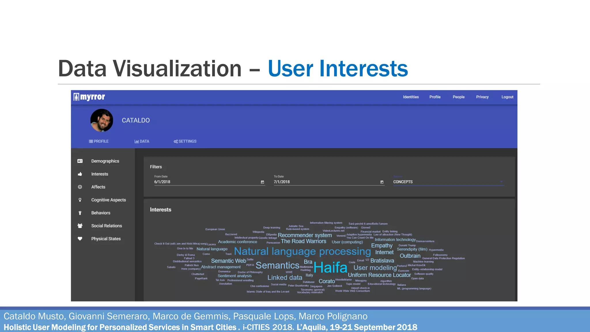Switch to the DATA tab
The height and width of the screenshot is (332, 590).
click(142, 141)
